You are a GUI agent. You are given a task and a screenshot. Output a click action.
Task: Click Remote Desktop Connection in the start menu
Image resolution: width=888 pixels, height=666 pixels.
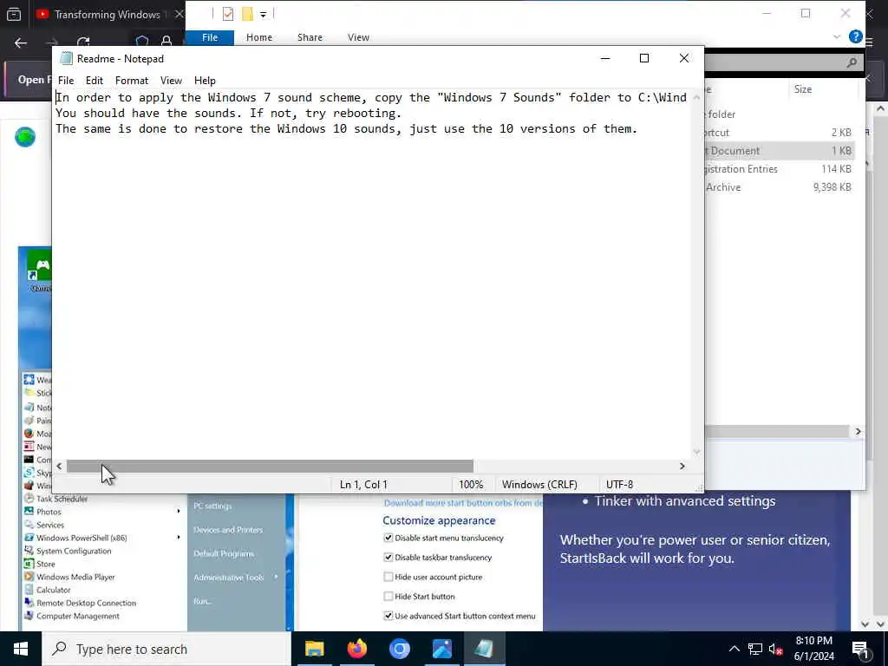point(86,604)
